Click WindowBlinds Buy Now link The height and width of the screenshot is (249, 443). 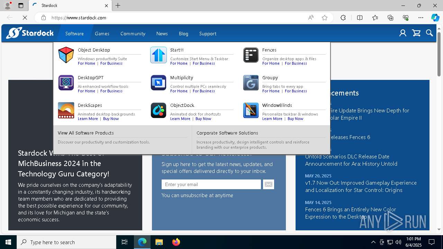pyautogui.click(x=296, y=119)
